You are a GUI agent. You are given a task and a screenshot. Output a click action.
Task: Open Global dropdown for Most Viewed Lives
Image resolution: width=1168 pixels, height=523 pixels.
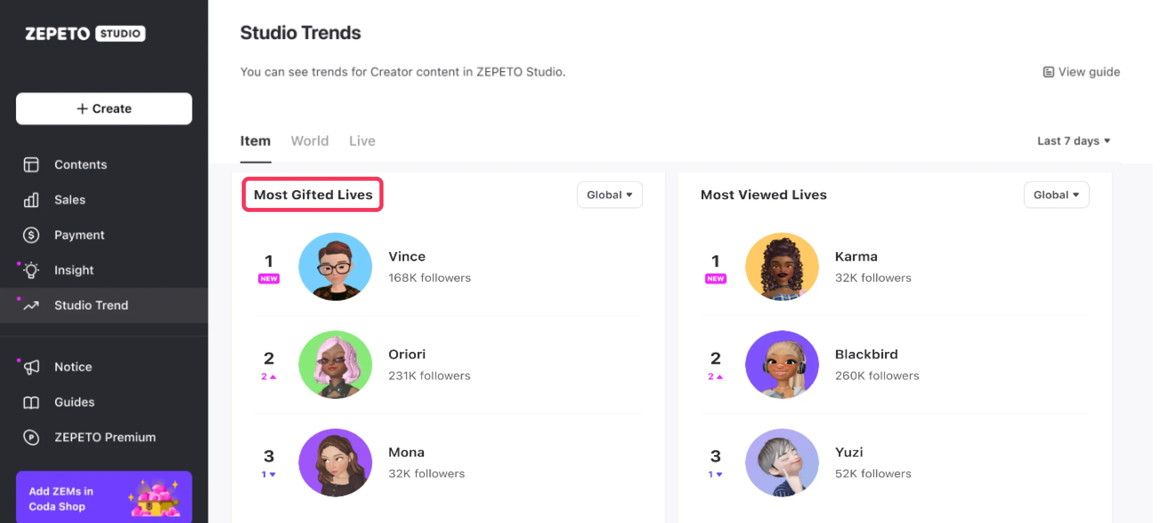click(x=1056, y=195)
